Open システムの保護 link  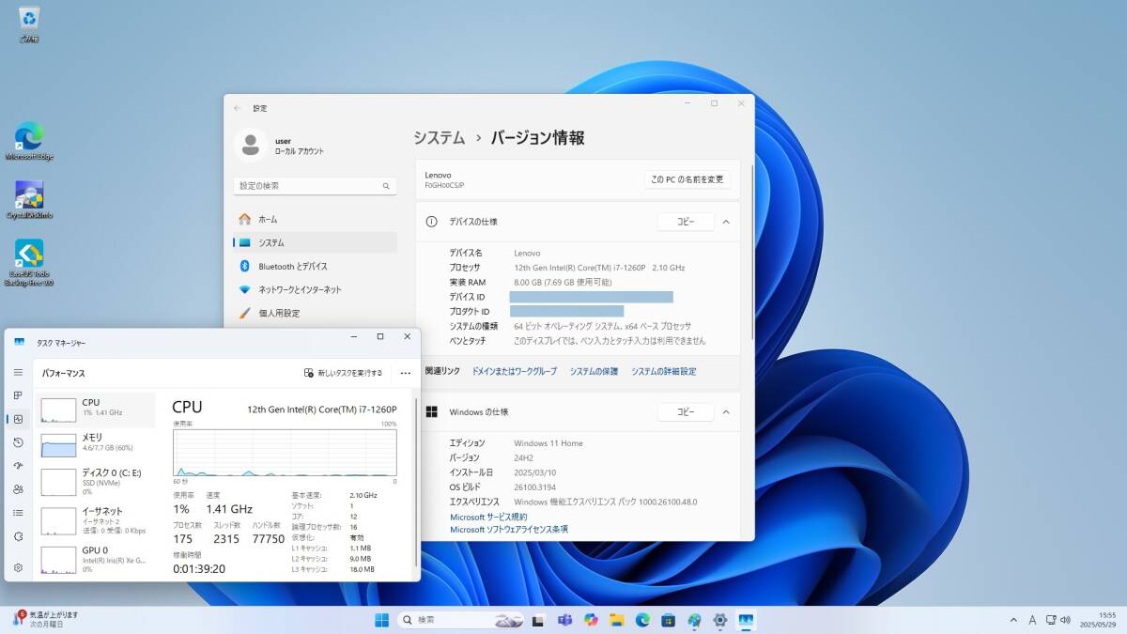pyautogui.click(x=594, y=371)
